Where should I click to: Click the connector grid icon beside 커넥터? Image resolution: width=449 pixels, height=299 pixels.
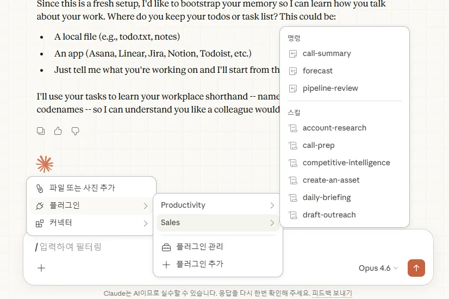coord(40,223)
